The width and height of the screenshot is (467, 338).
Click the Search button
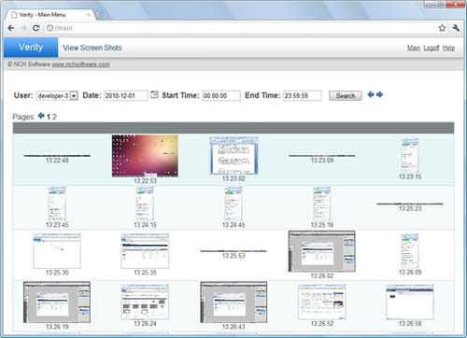click(346, 95)
